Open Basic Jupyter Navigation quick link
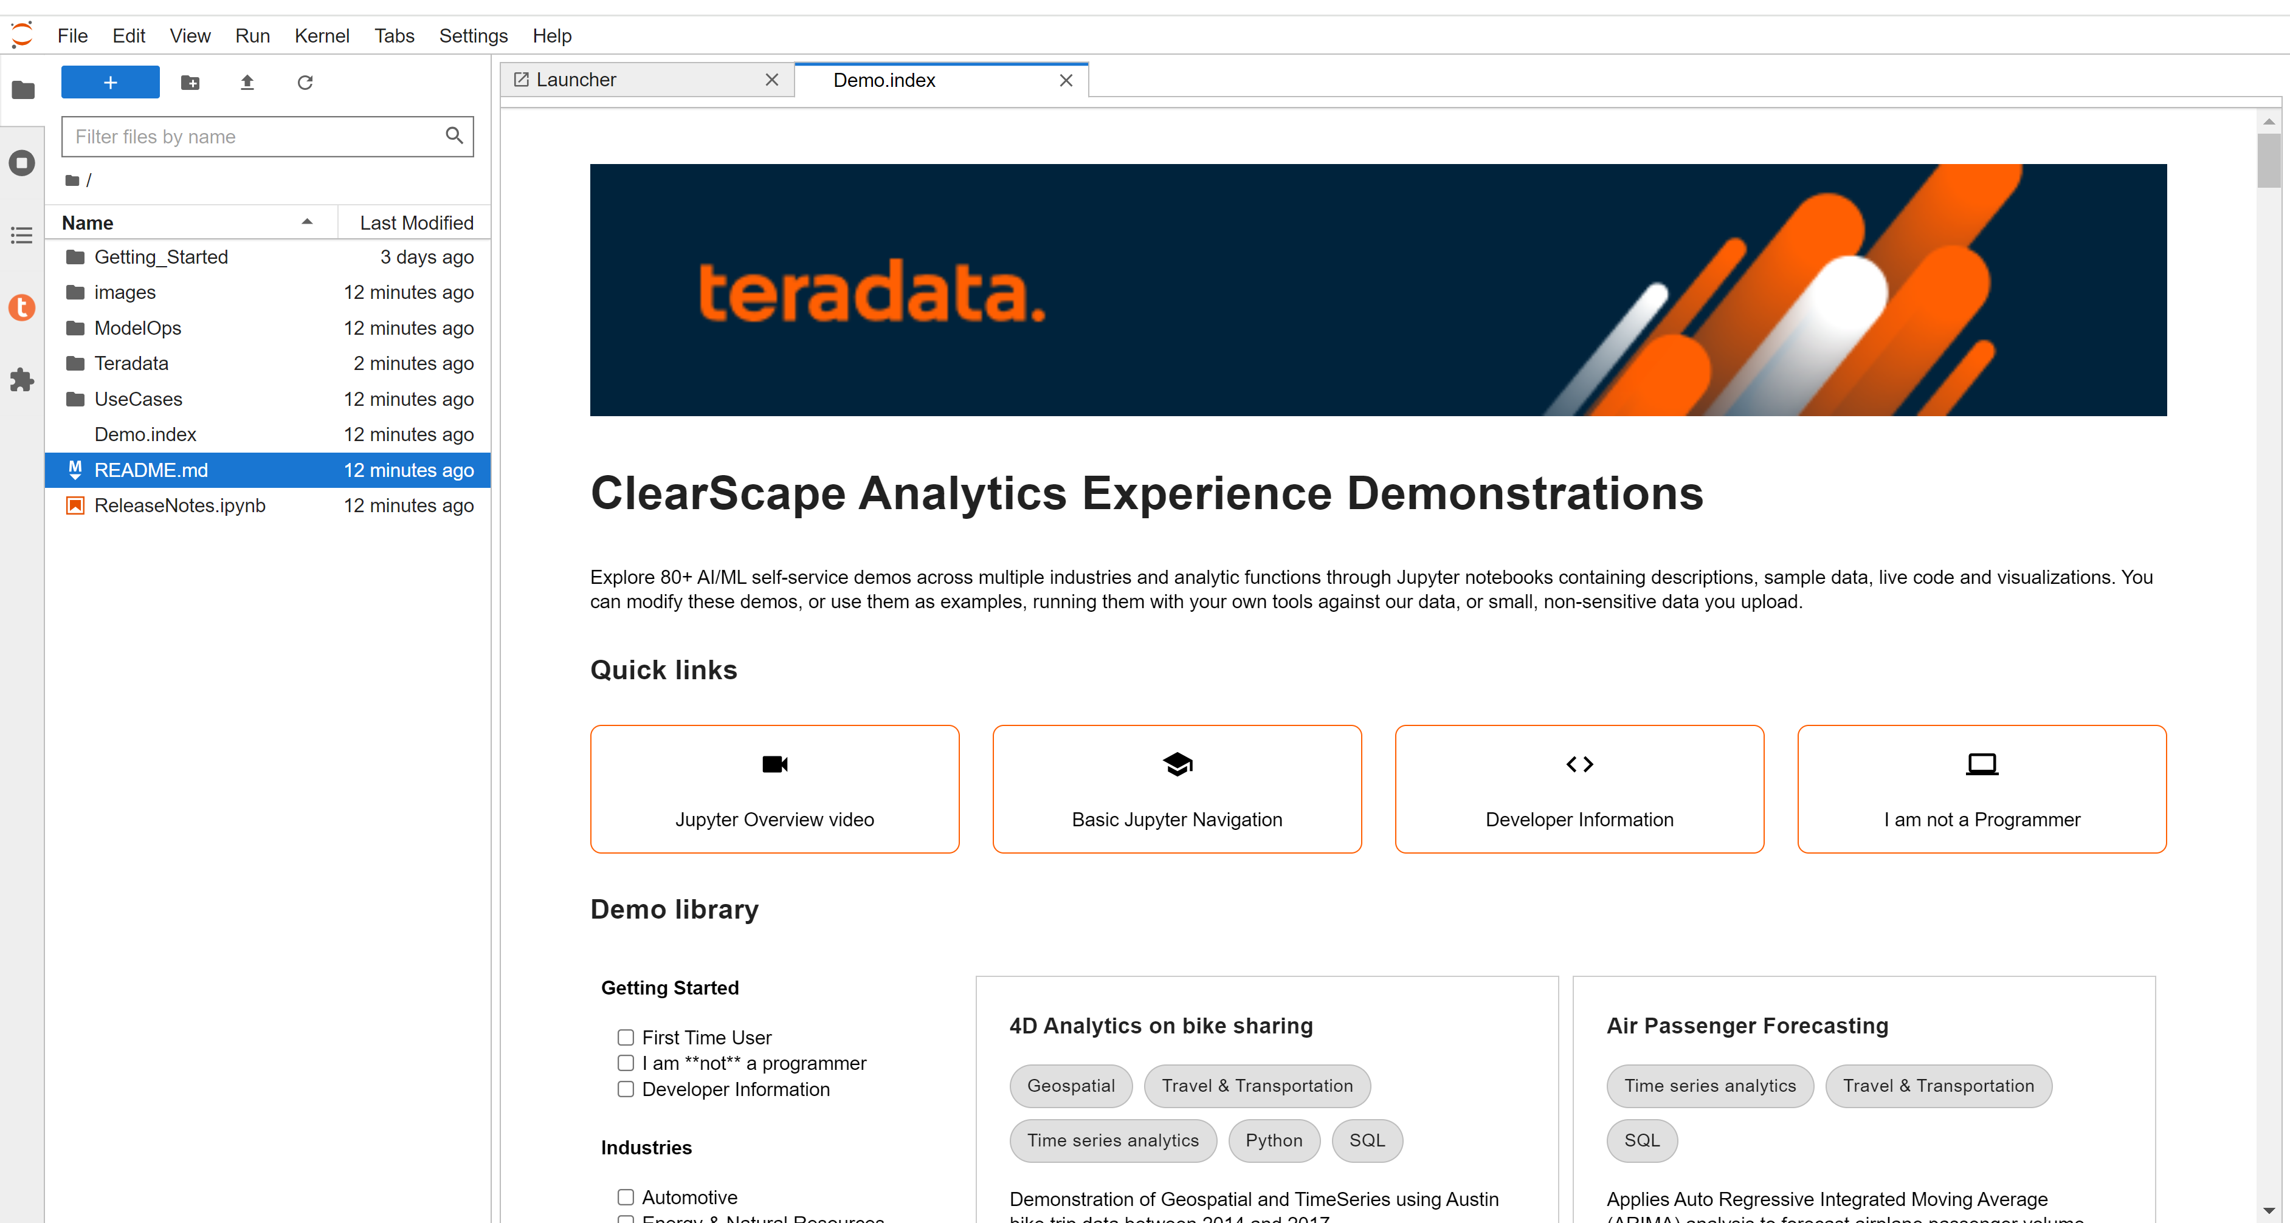Viewport: 2290px width, 1223px height. coord(1177,787)
